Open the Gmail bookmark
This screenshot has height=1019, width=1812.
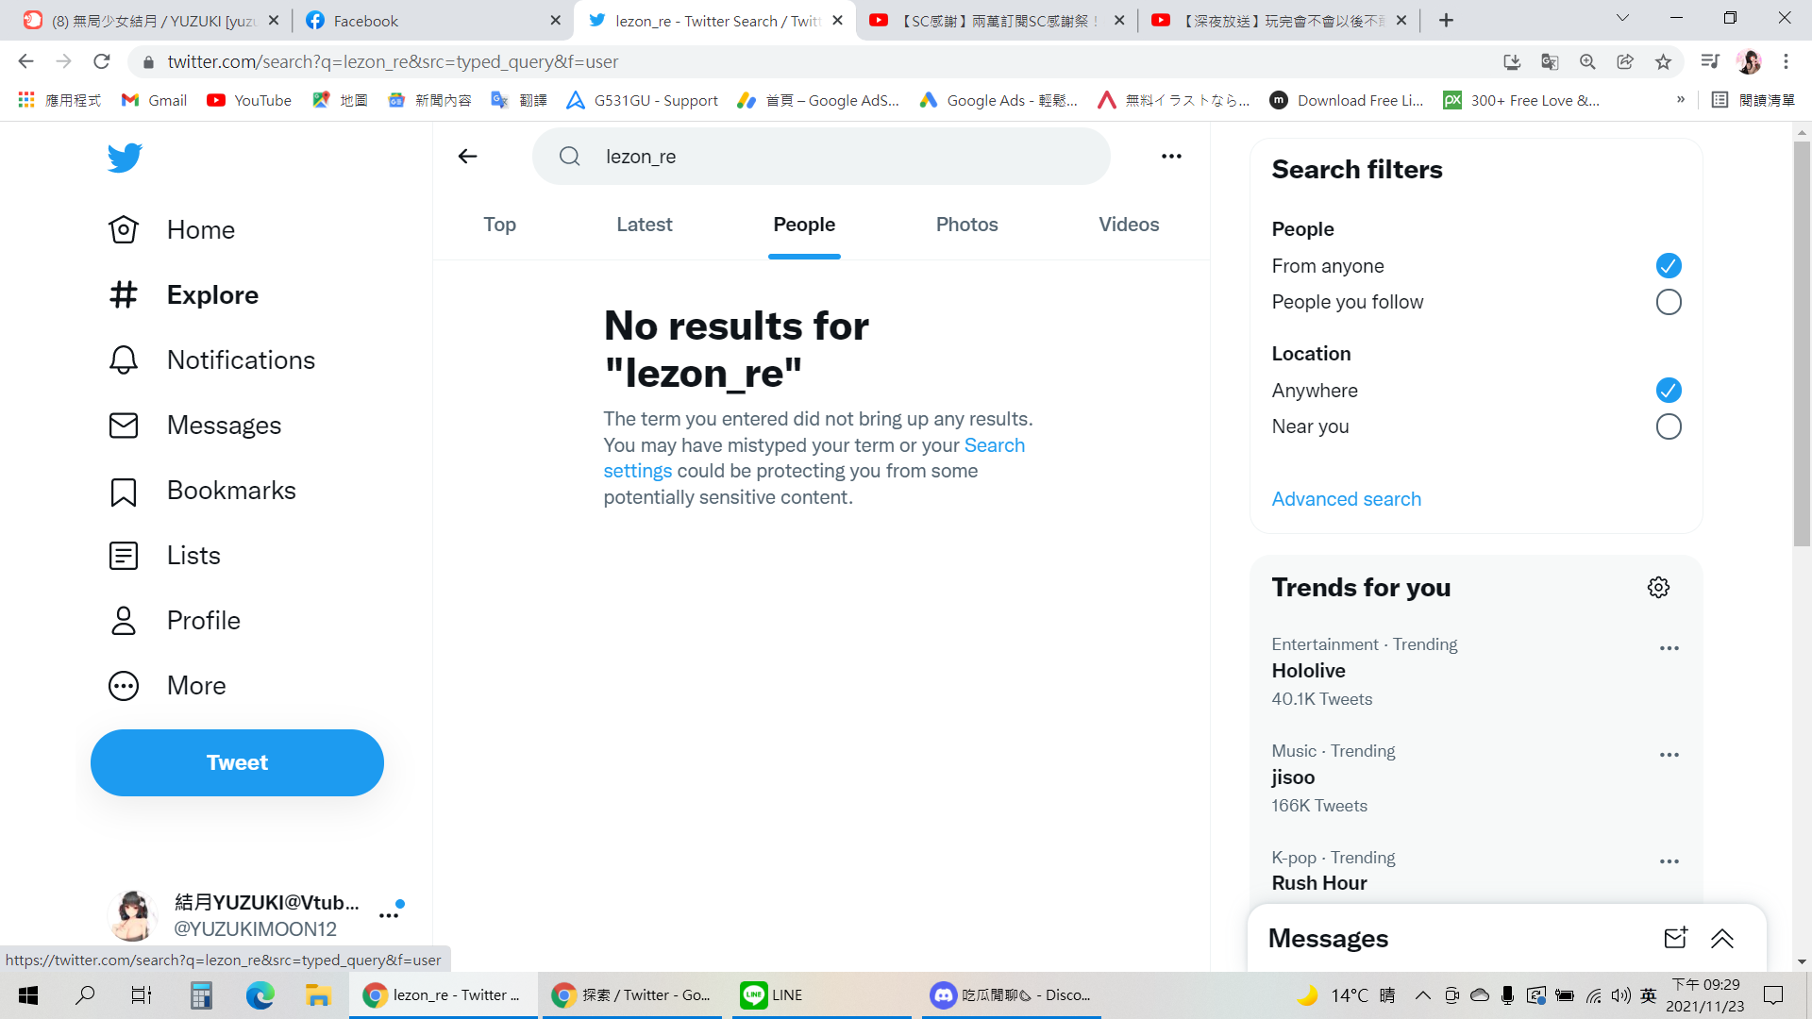pos(154,100)
